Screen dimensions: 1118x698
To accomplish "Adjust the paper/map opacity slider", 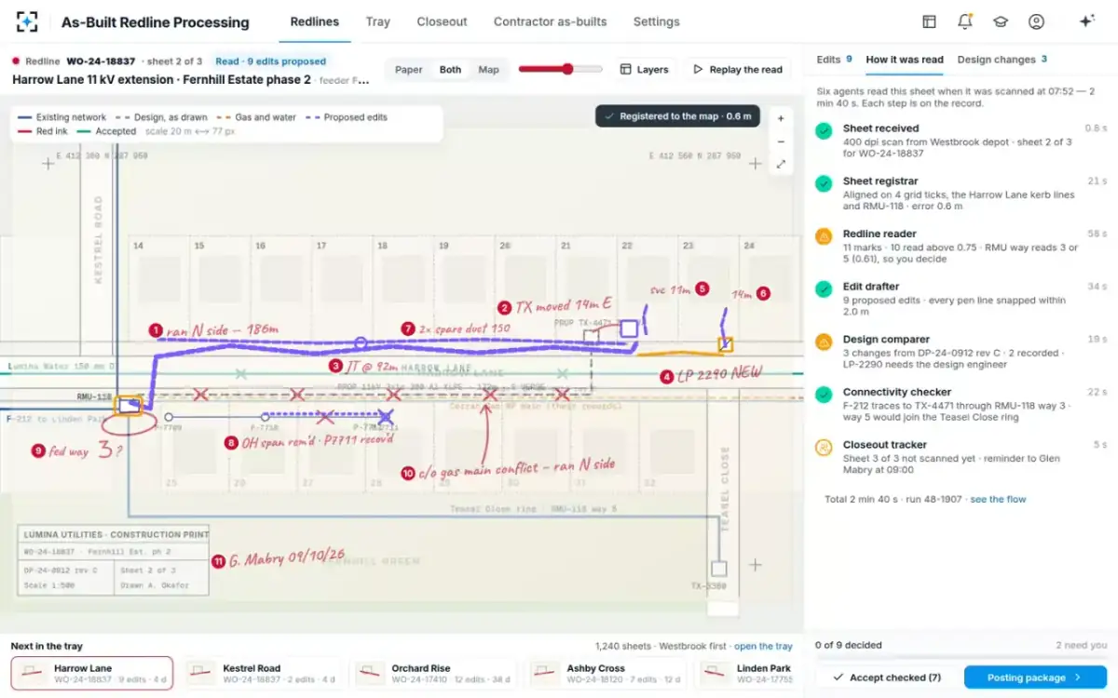I will pyautogui.click(x=560, y=69).
